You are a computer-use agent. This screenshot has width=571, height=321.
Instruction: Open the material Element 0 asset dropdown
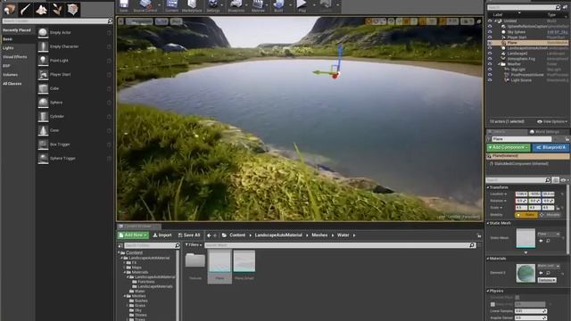(x=549, y=266)
